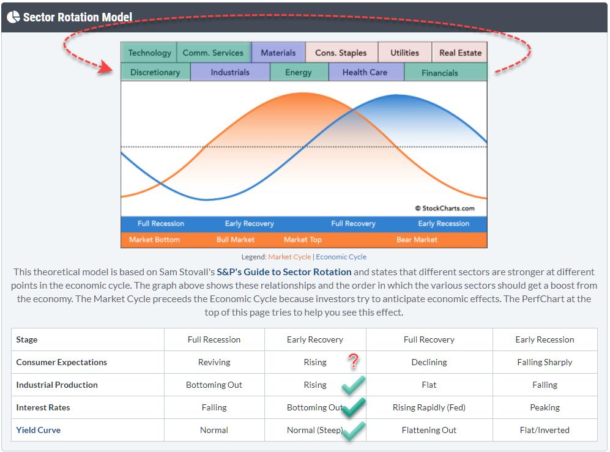This screenshot has height=452, width=610.
Task: Click the Real Estate sector box
Action: point(460,53)
